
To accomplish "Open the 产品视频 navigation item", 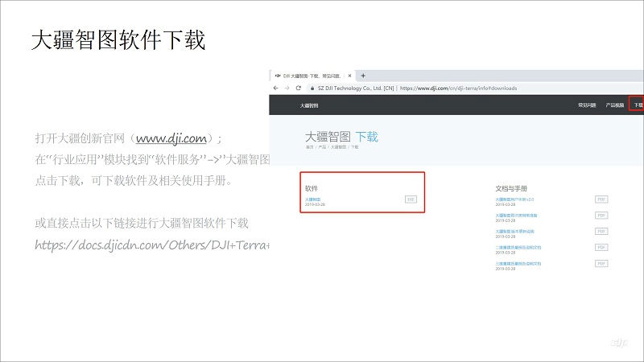I will click(614, 105).
